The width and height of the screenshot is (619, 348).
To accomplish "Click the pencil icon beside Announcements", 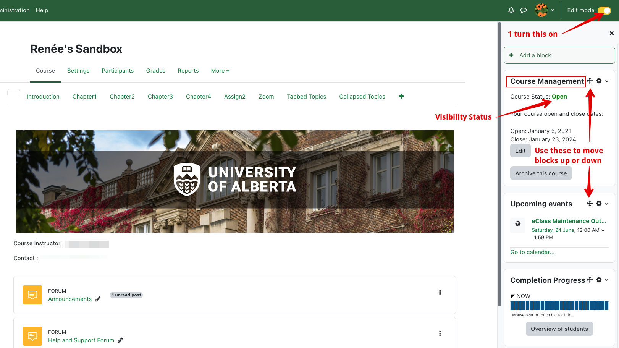I will (98, 299).
